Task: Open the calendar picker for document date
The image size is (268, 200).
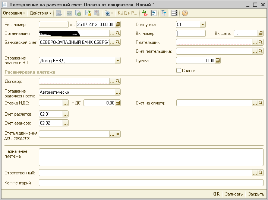Action: [118, 25]
